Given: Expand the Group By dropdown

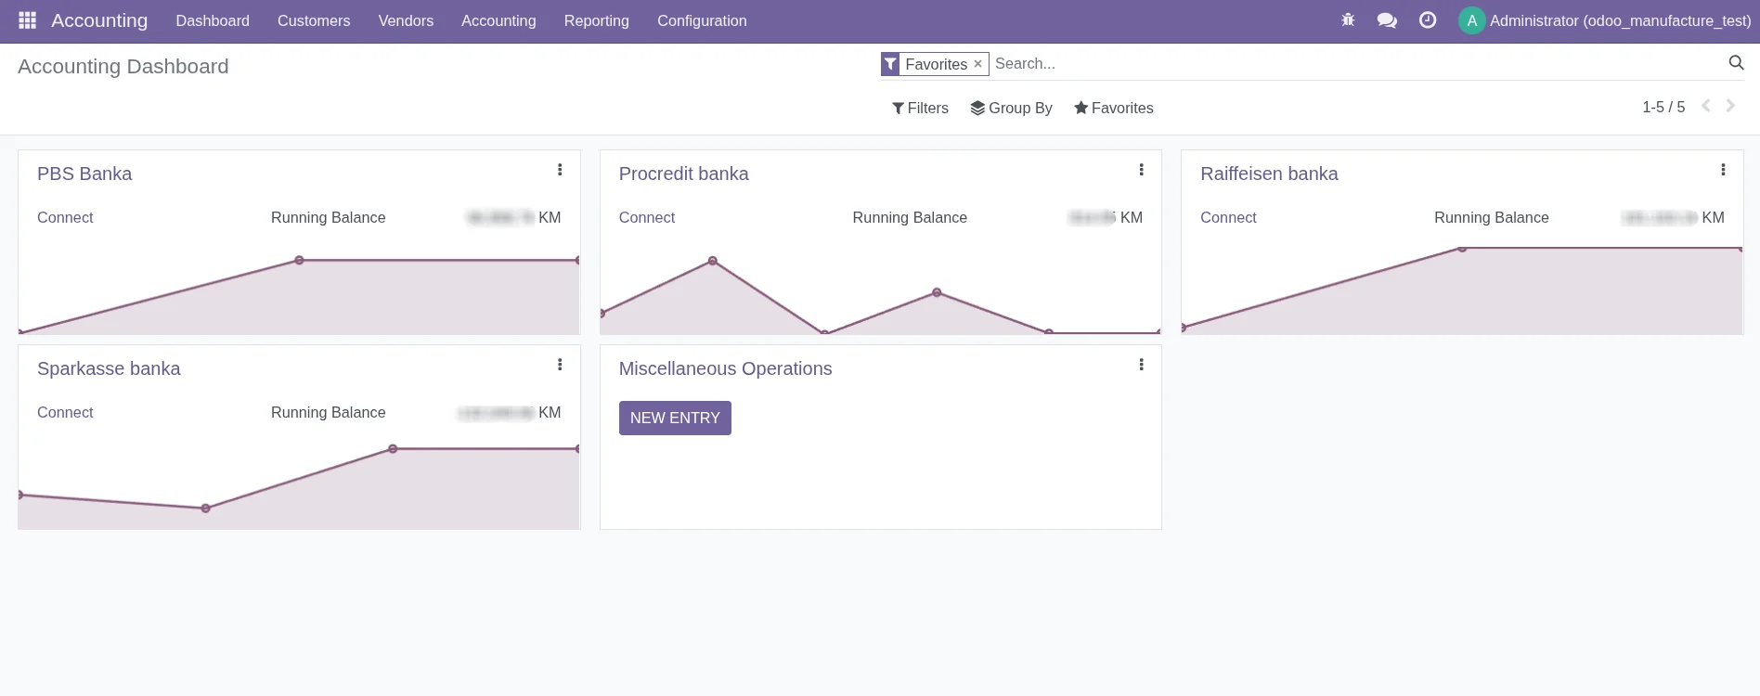Looking at the screenshot, I should 1011,109.
